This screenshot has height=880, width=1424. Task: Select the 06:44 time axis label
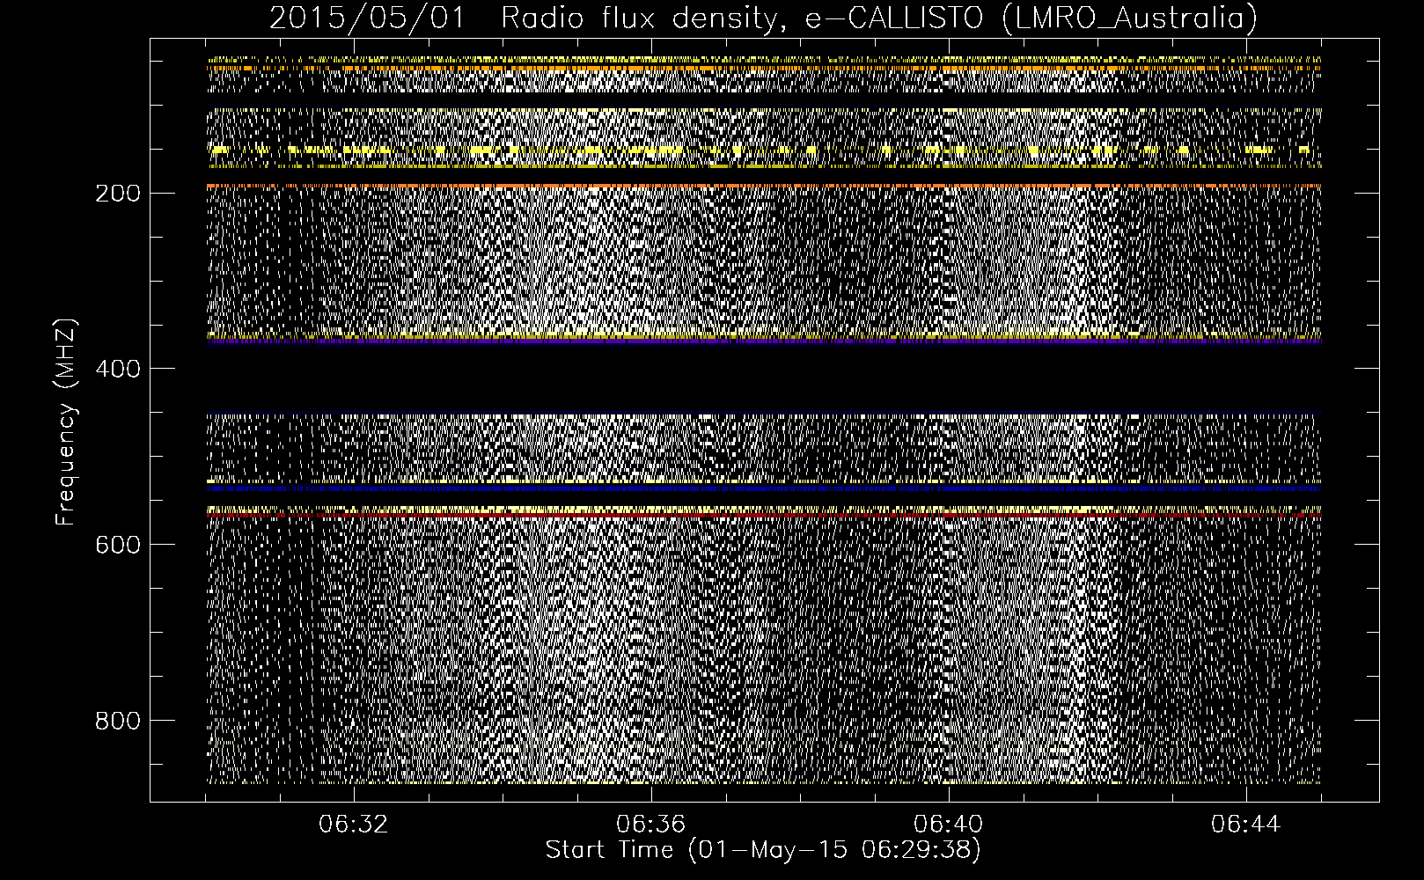(x=1245, y=825)
